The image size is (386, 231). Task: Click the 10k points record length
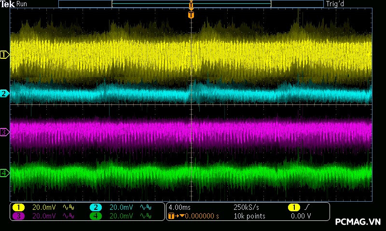coord(249,216)
